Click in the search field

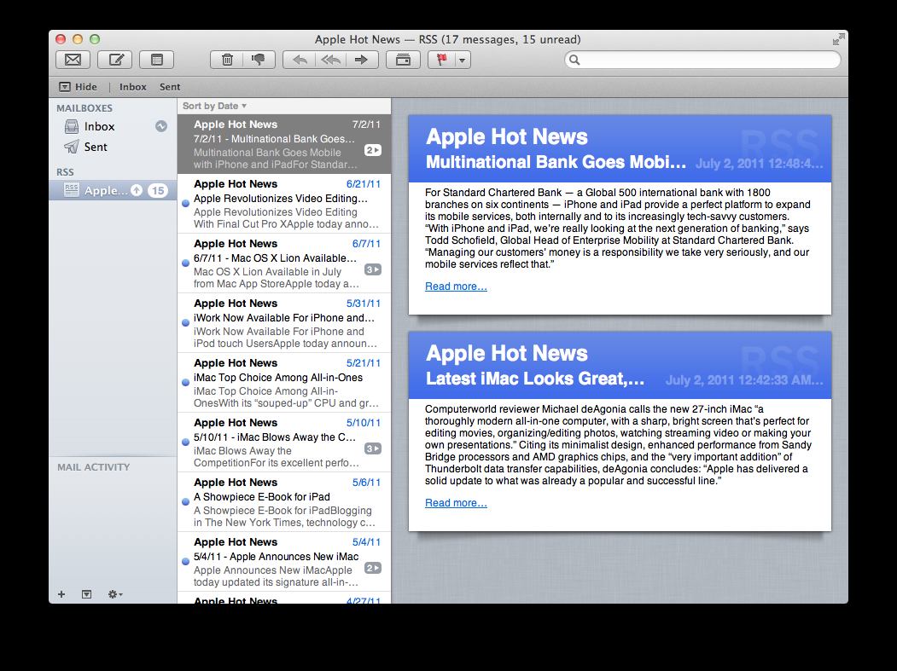pyautogui.click(x=702, y=60)
